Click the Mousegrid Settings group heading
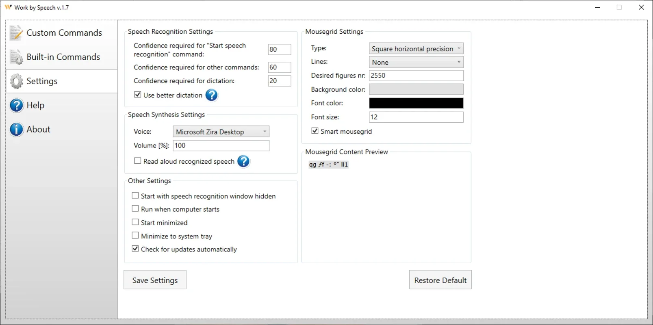The width and height of the screenshot is (653, 325). coord(334,32)
